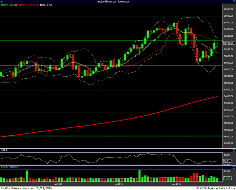The width and height of the screenshot is (236, 190).
Task: Select the MMS8 moving average label
Action: pyautogui.click(x=13, y=5)
